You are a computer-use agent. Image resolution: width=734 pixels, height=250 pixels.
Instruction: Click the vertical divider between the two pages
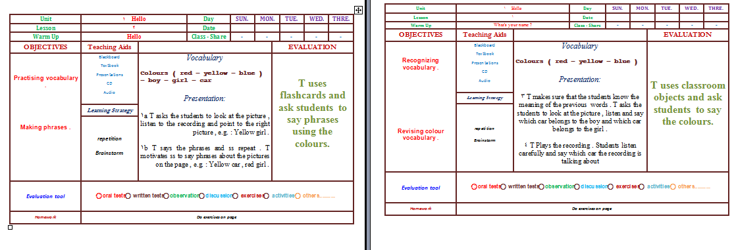[x=368, y=125]
